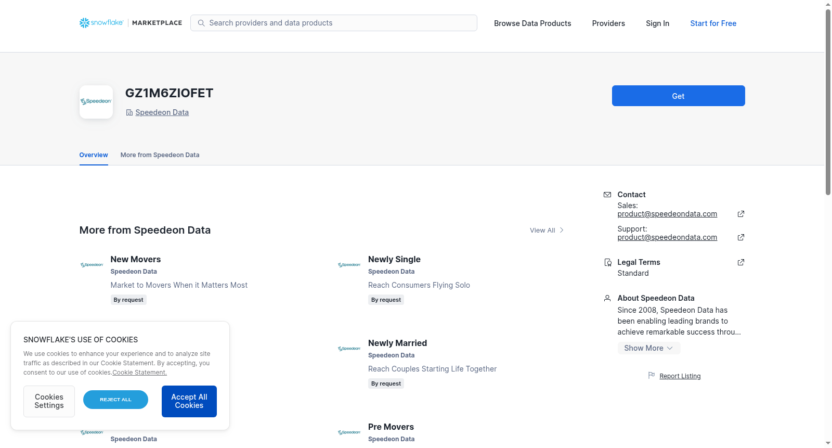The width and height of the screenshot is (832, 448).
Task: Click the Report Listing flag icon
Action: coord(652,376)
